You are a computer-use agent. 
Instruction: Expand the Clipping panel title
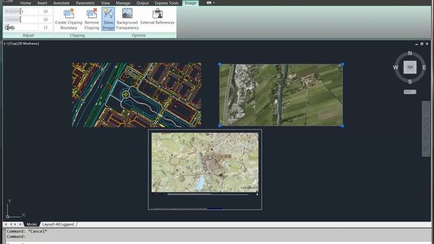click(x=77, y=35)
